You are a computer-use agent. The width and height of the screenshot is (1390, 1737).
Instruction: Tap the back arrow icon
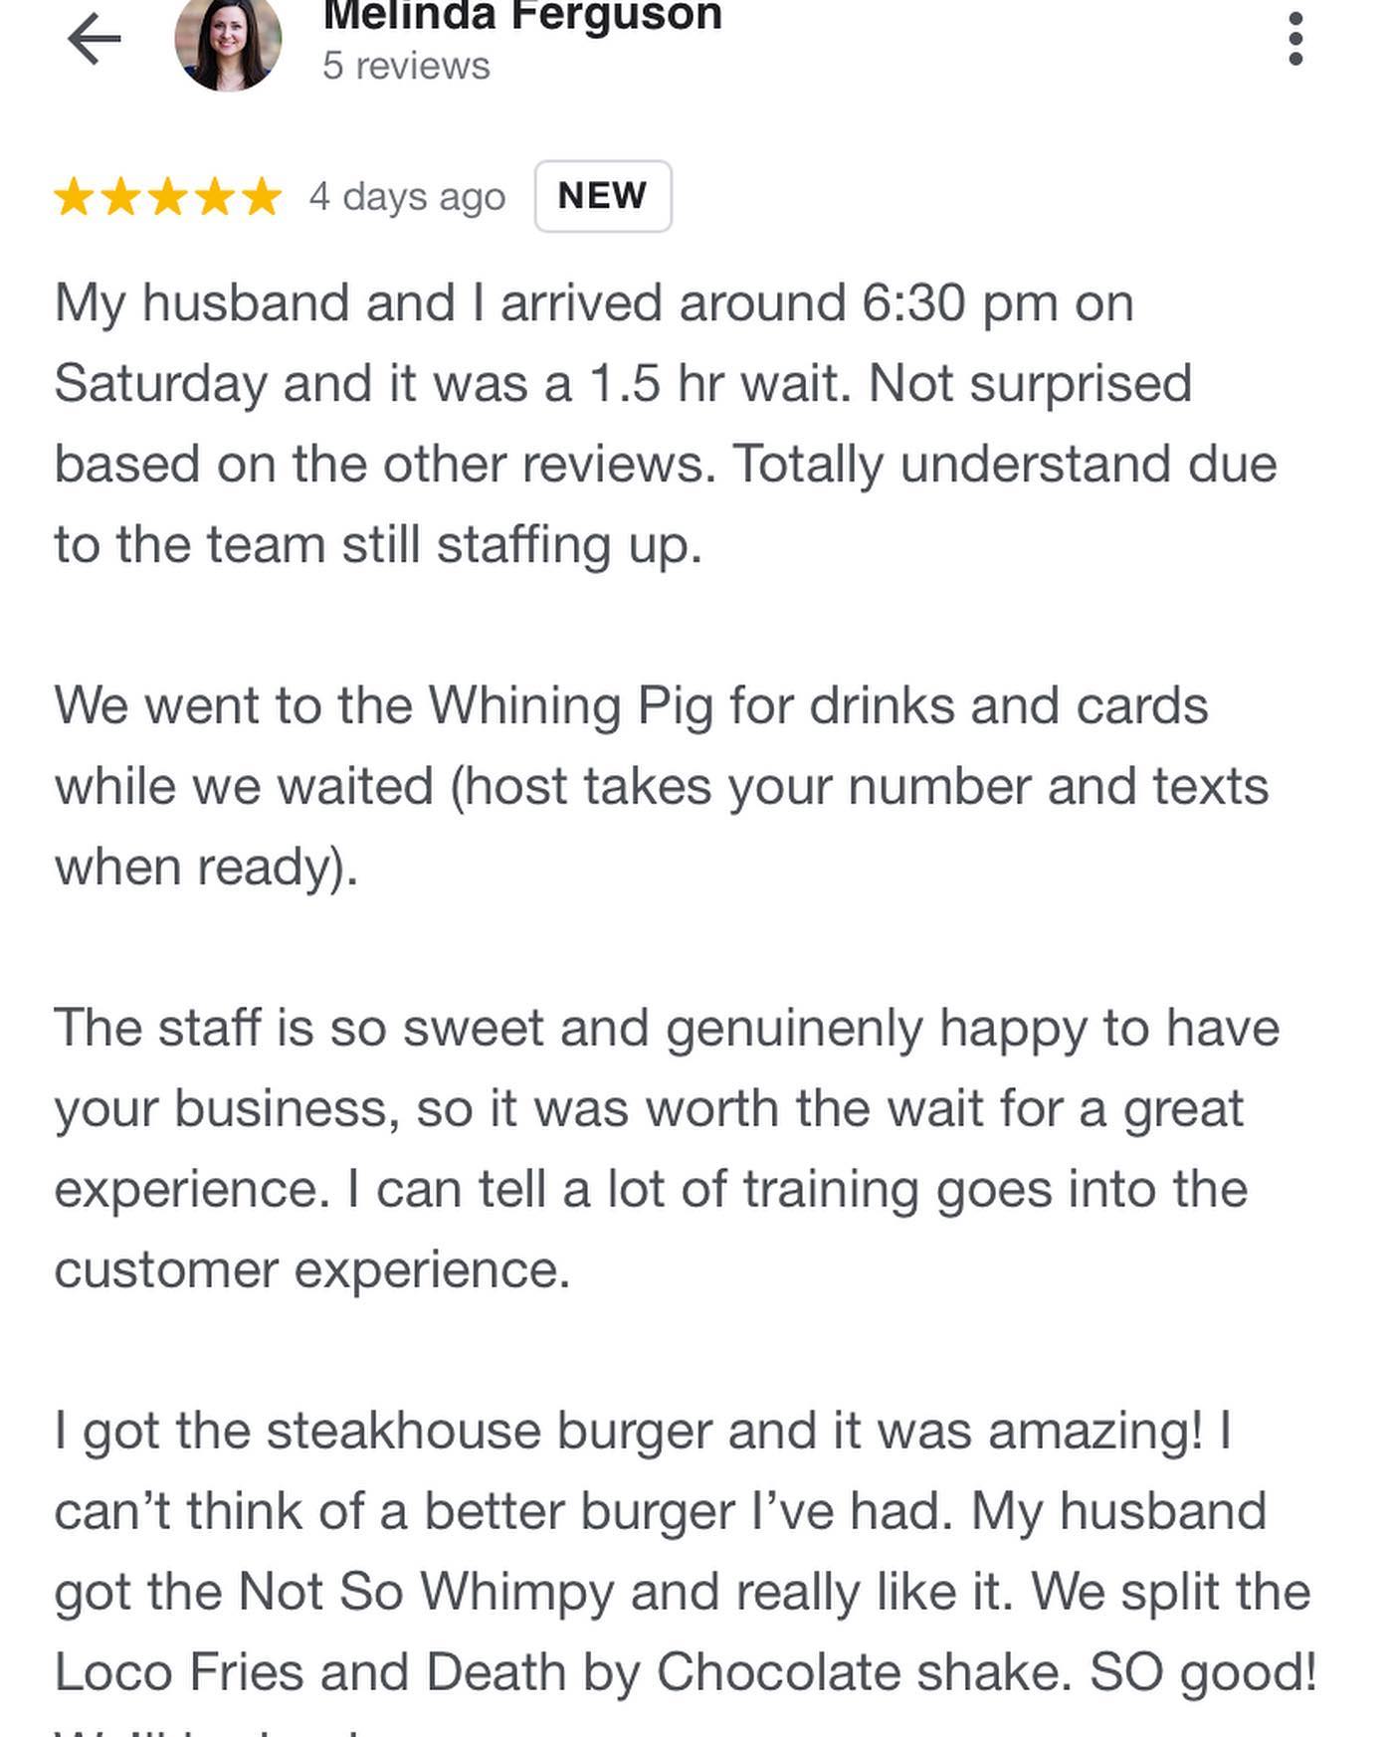(x=95, y=40)
